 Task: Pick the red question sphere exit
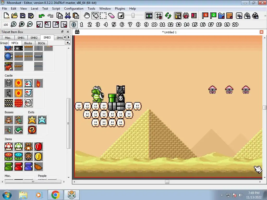pos(32,130)
